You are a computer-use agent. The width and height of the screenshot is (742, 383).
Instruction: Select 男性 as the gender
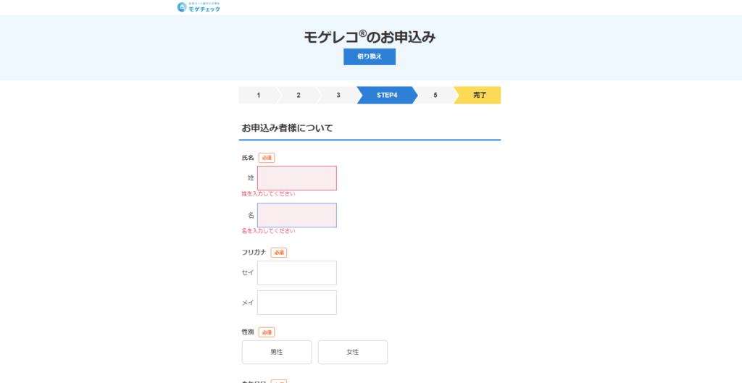coord(277,353)
